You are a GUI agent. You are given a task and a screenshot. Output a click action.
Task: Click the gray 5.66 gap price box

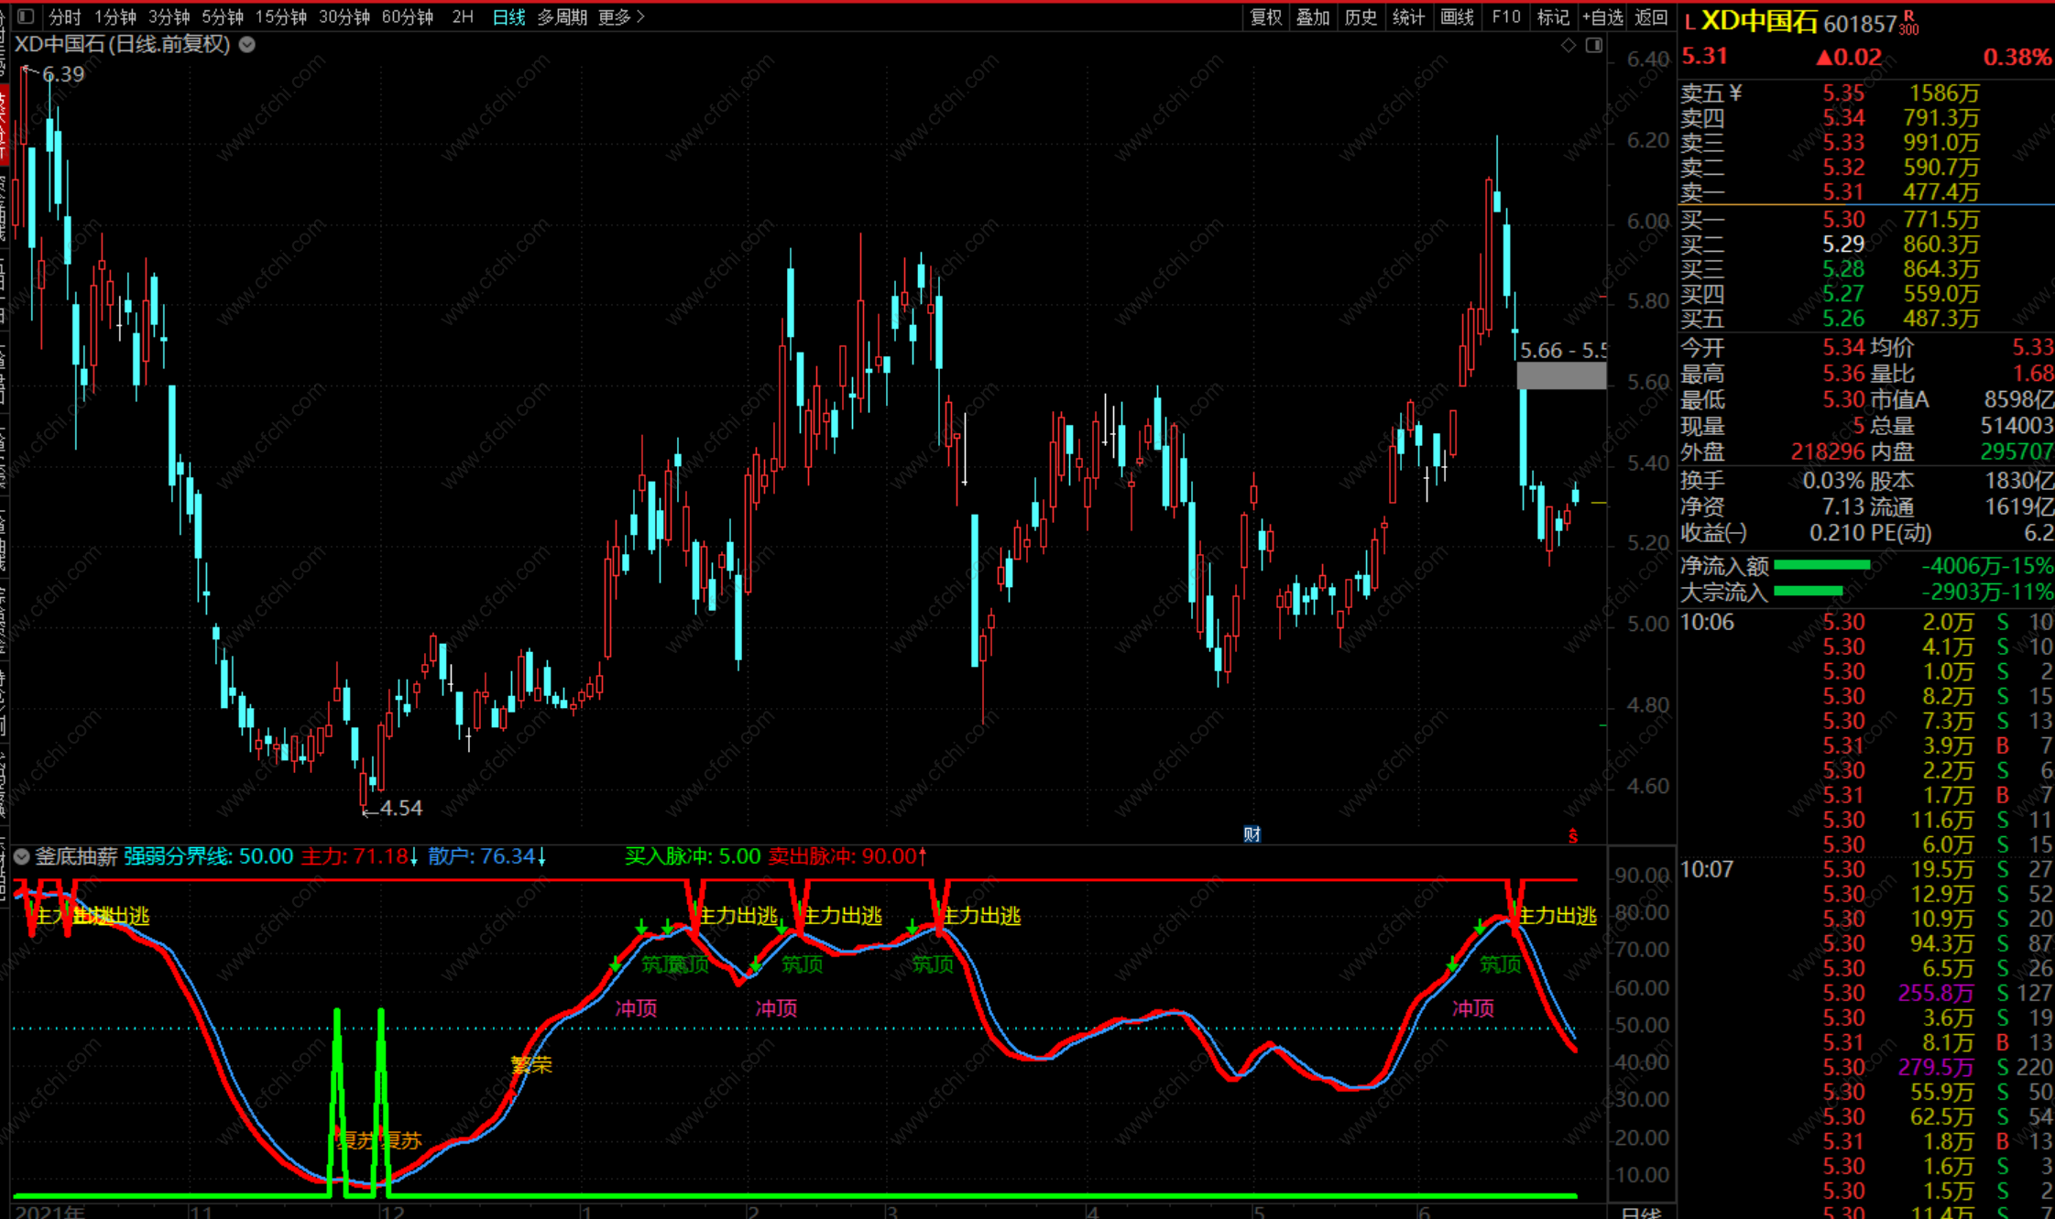click(1561, 375)
